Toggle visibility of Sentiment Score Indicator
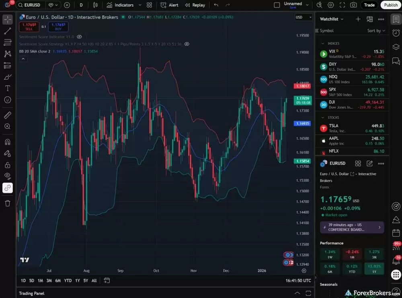Screen dimensions: 402x298 tap(80, 37)
